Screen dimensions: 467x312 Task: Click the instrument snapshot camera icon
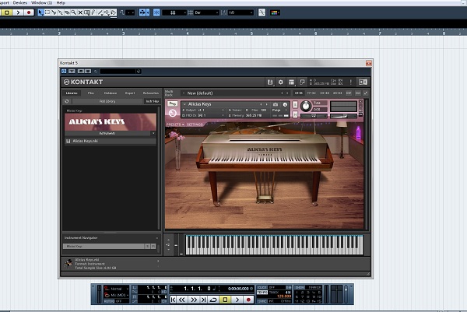click(x=276, y=104)
